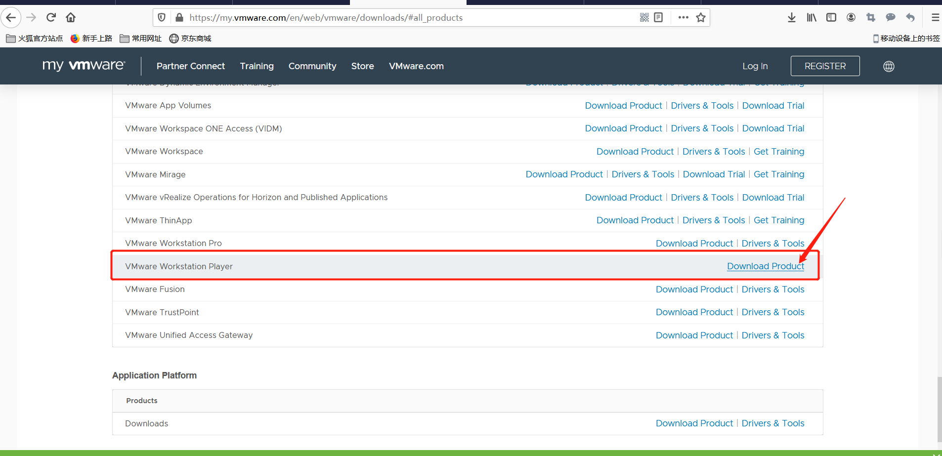The height and width of the screenshot is (456, 942).
Task: Click the browser forward arrow
Action: tap(31, 18)
